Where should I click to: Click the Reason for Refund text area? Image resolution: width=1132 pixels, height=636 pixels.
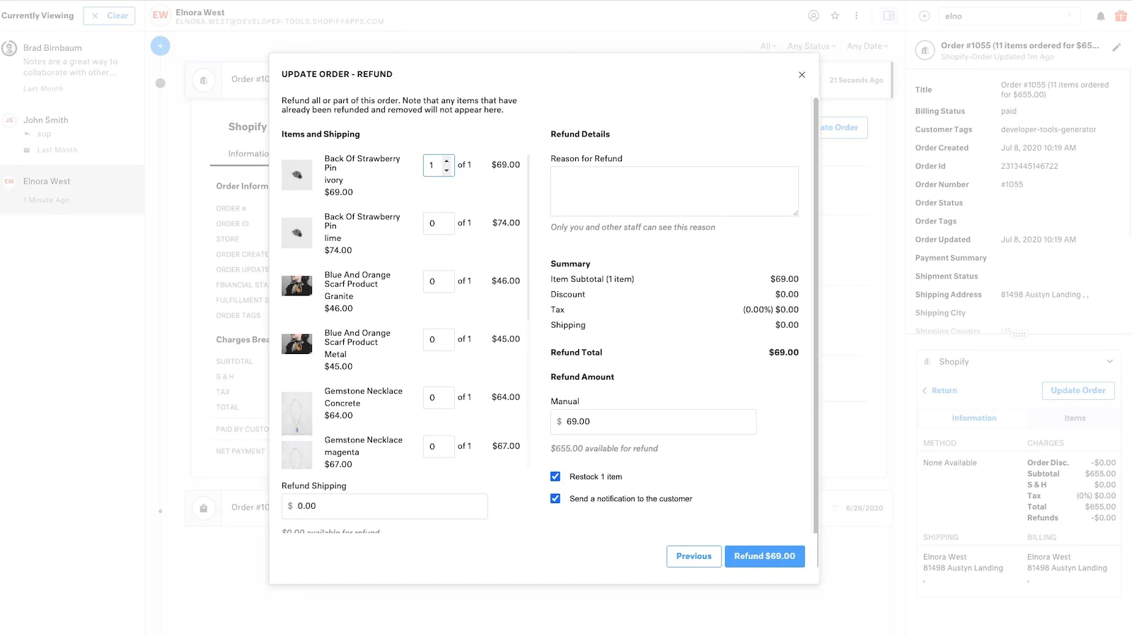click(x=674, y=191)
